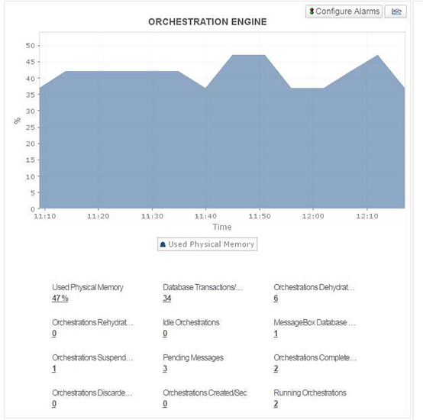Screen dimensions: 423x420
Task: Select the Idle Orchestrations label
Action: pyautogui.click(x=191, y=322)
